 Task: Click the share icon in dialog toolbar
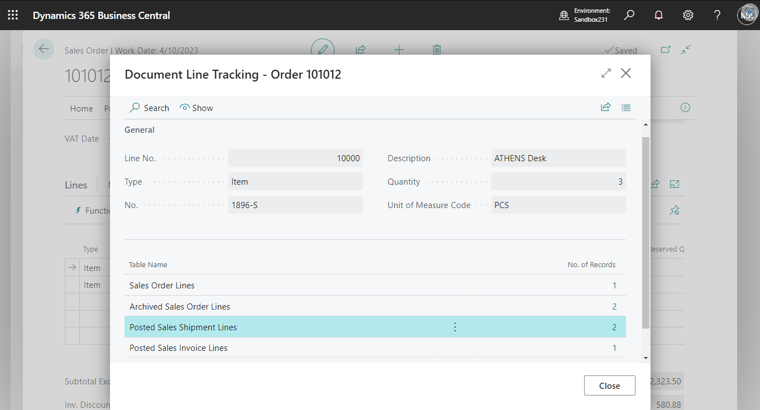tap(605, 108)
